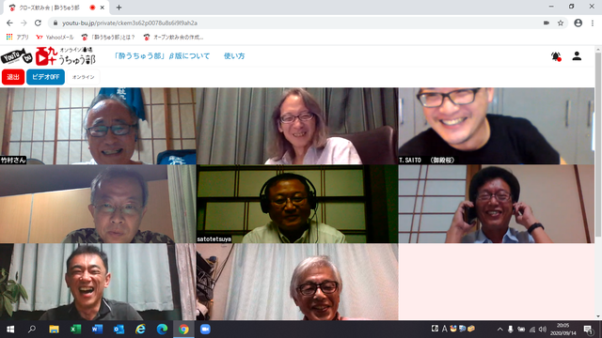602x338 pixels.
Task: Click the 酔うちゅう部 site logo
Action: [x=65, y=56]
